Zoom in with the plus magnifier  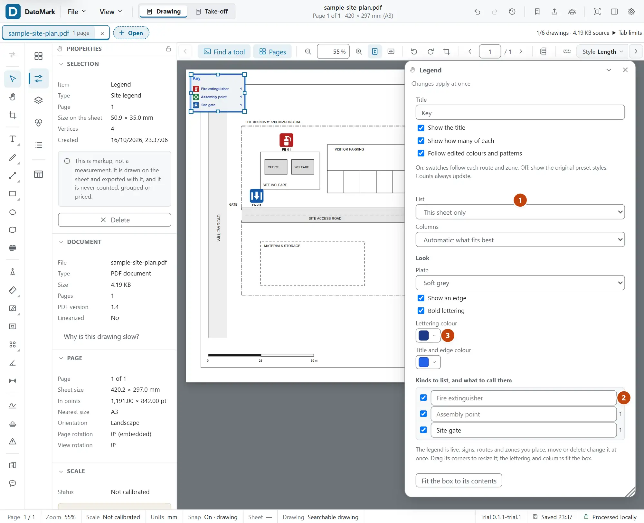click(x=359, y=51)
